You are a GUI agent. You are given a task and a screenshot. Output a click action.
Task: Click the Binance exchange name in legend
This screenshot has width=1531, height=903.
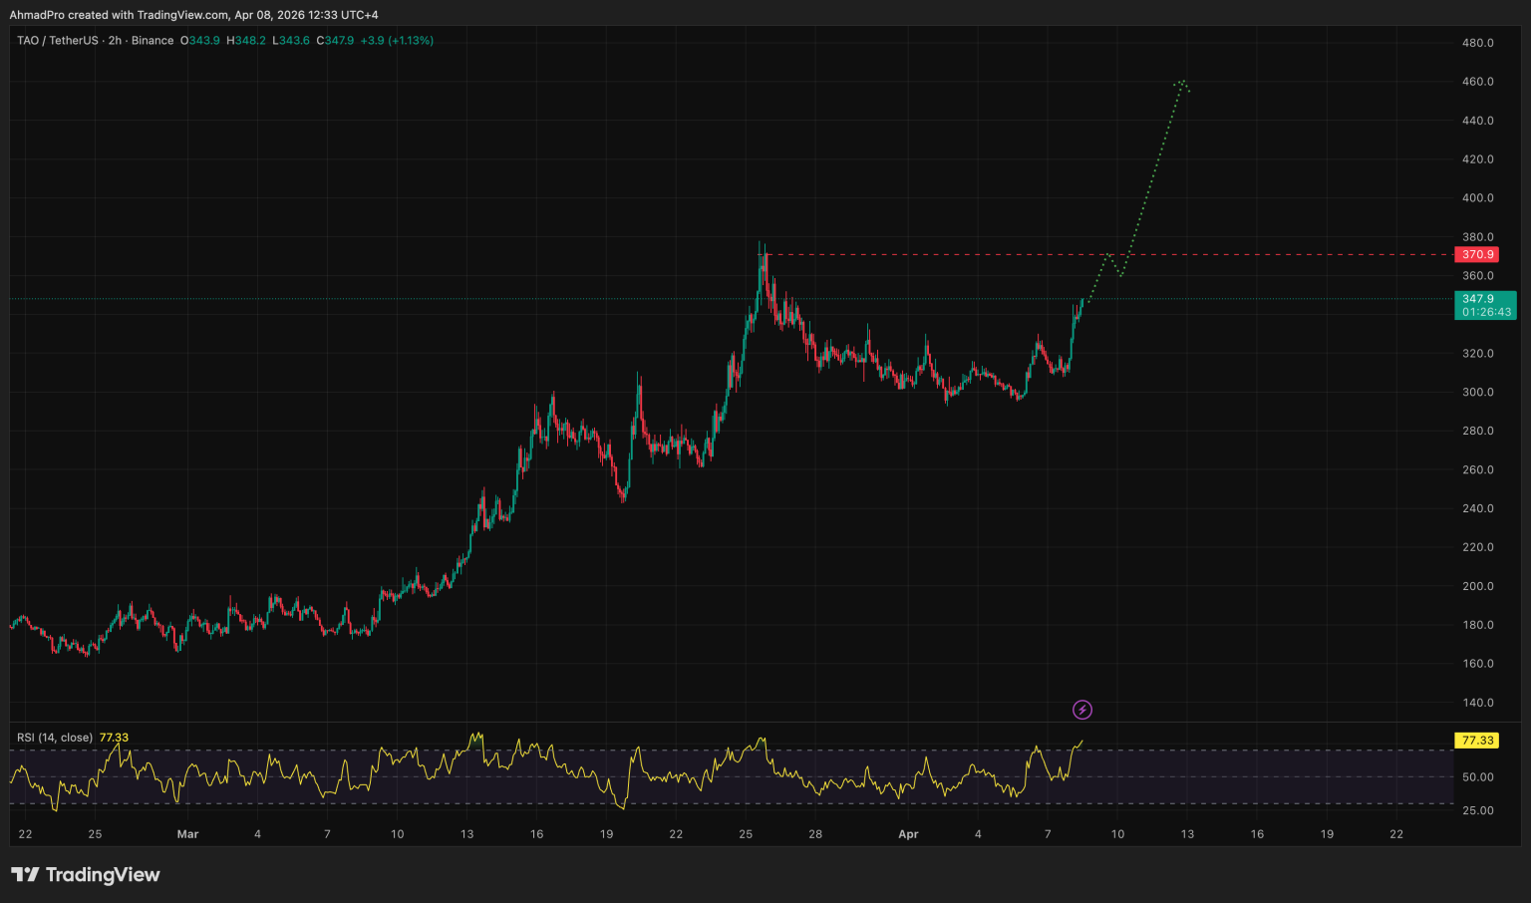pos(153,41)
